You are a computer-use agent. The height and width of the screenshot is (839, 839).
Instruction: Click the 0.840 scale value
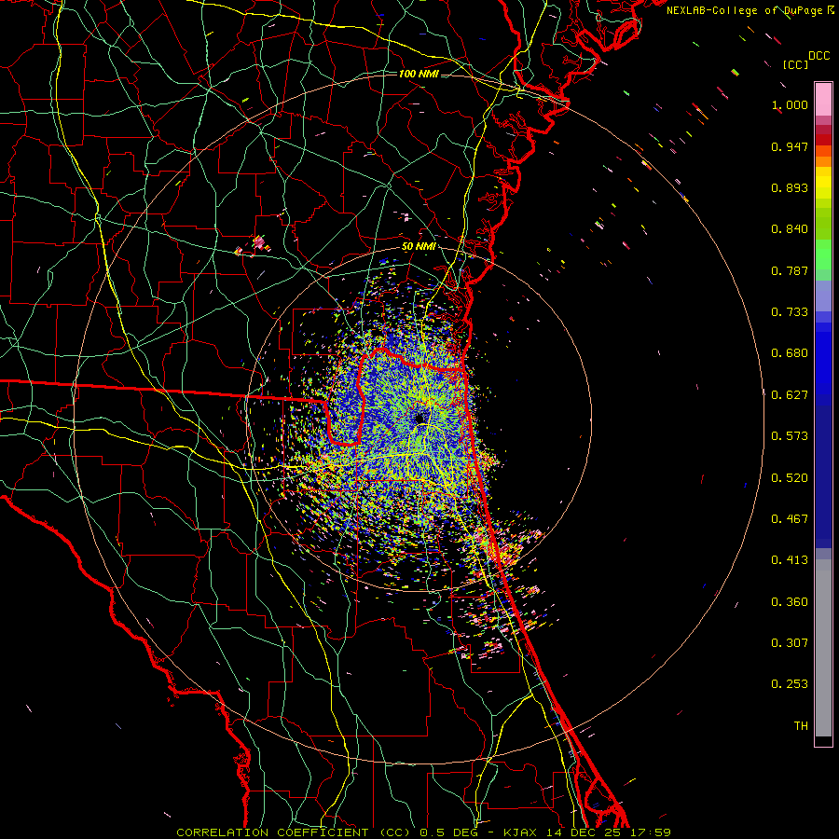pos(790,229)
